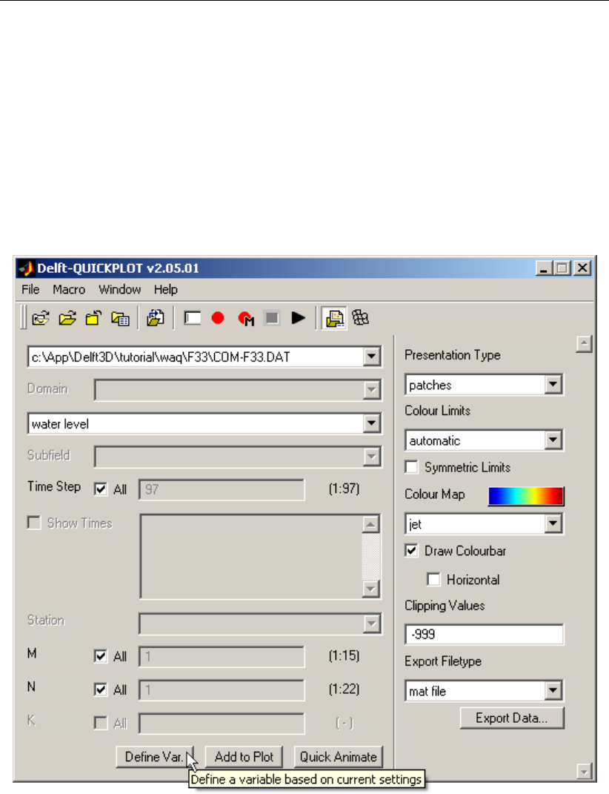609x794 pixels.
Task: Open the Station dropdown arrow
Action: click(372, 624)
